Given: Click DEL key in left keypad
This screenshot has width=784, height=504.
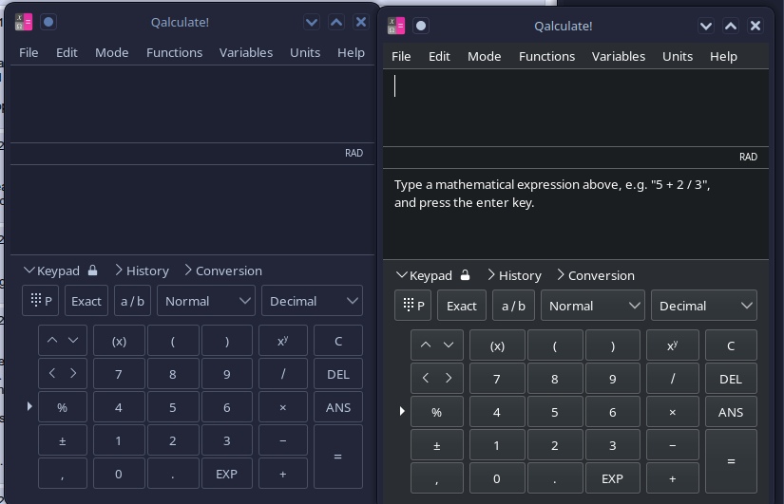Looking at the screenshot, I should click(x=338, y=374).
